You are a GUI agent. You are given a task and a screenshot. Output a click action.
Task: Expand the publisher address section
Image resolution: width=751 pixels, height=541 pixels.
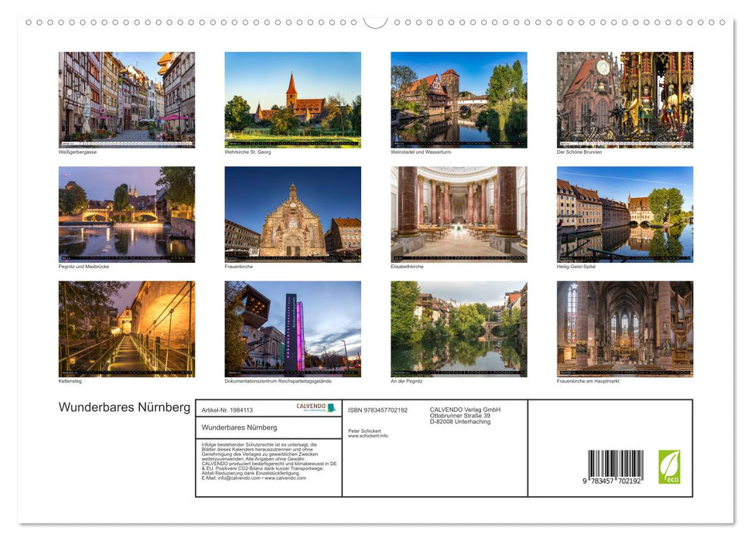(x=464, y=414)
